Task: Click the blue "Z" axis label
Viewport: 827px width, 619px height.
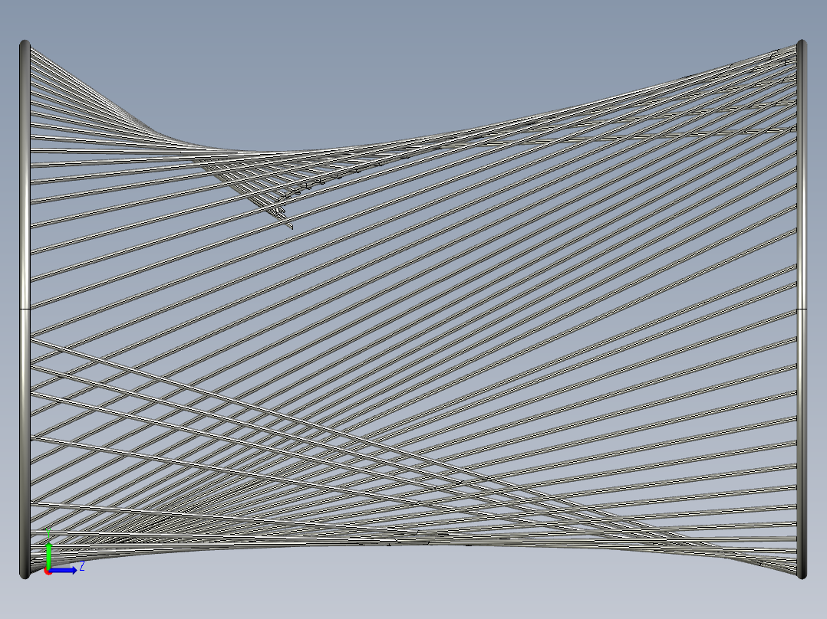Action: point(82,567)
